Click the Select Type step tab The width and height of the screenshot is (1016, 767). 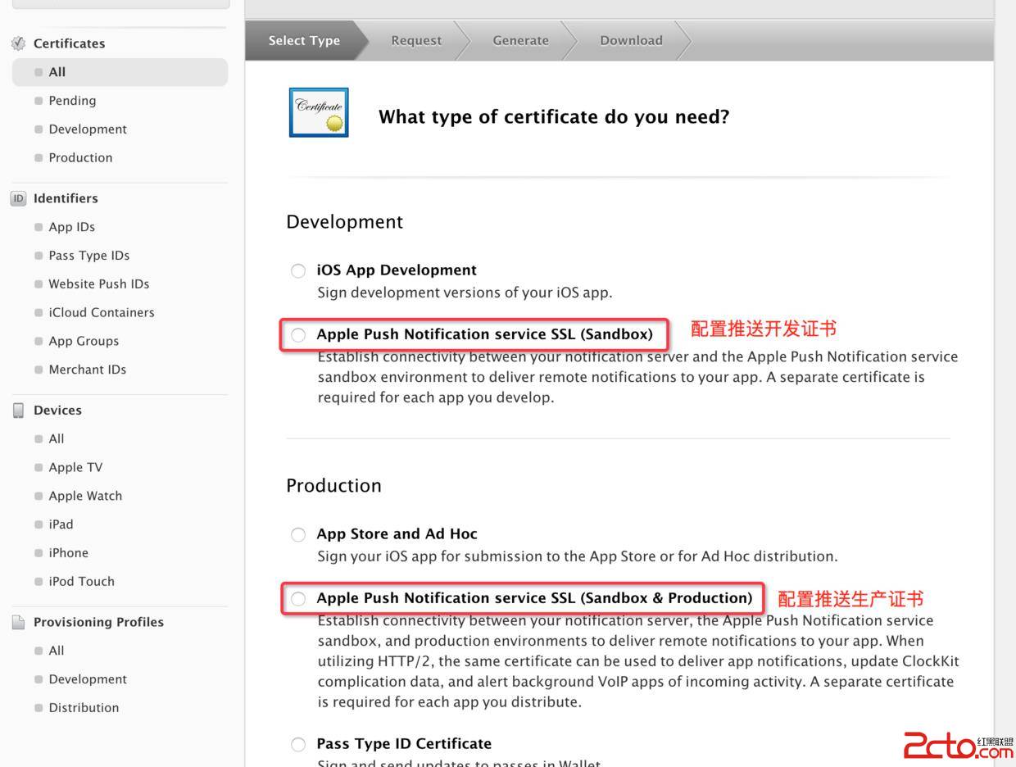304,40
